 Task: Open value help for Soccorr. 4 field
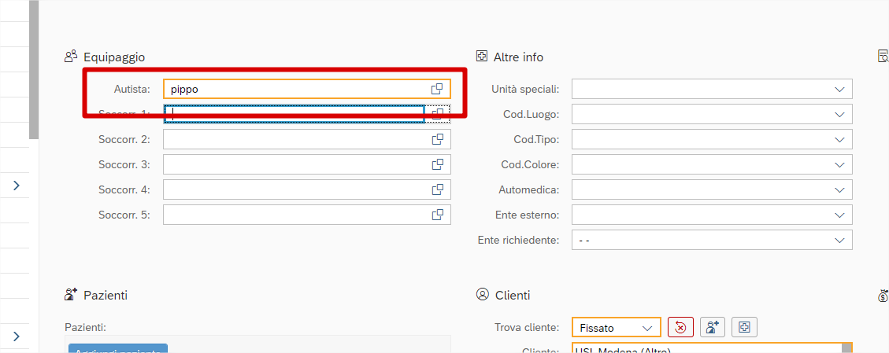click(438, 189)
